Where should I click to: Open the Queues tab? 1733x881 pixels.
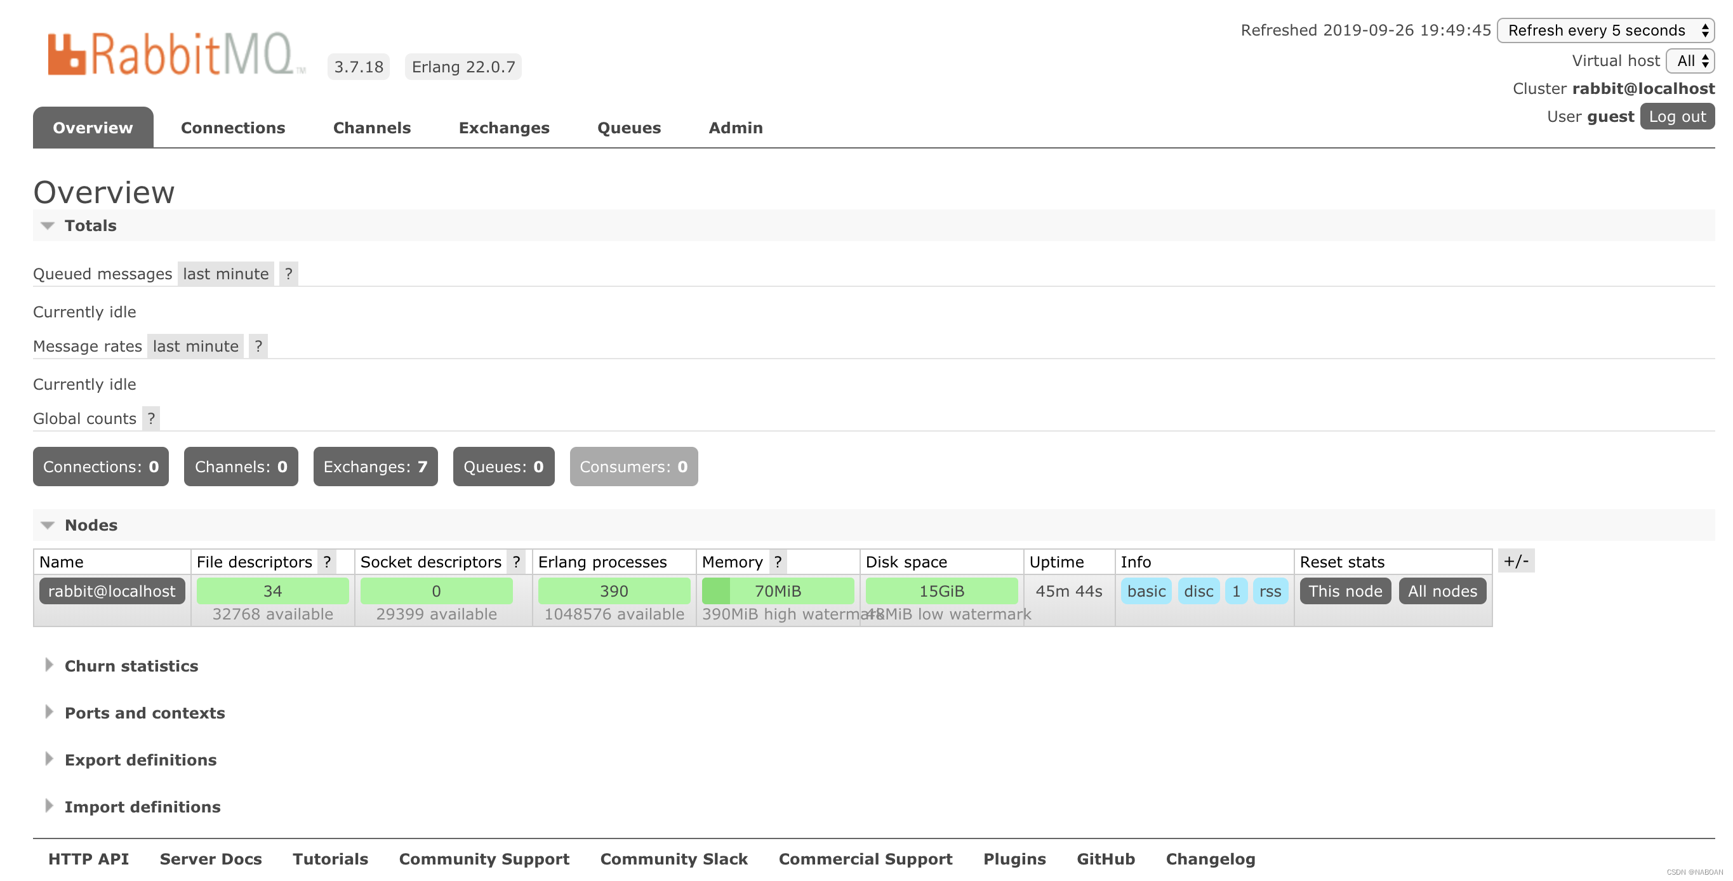click(x=628, y=127)
